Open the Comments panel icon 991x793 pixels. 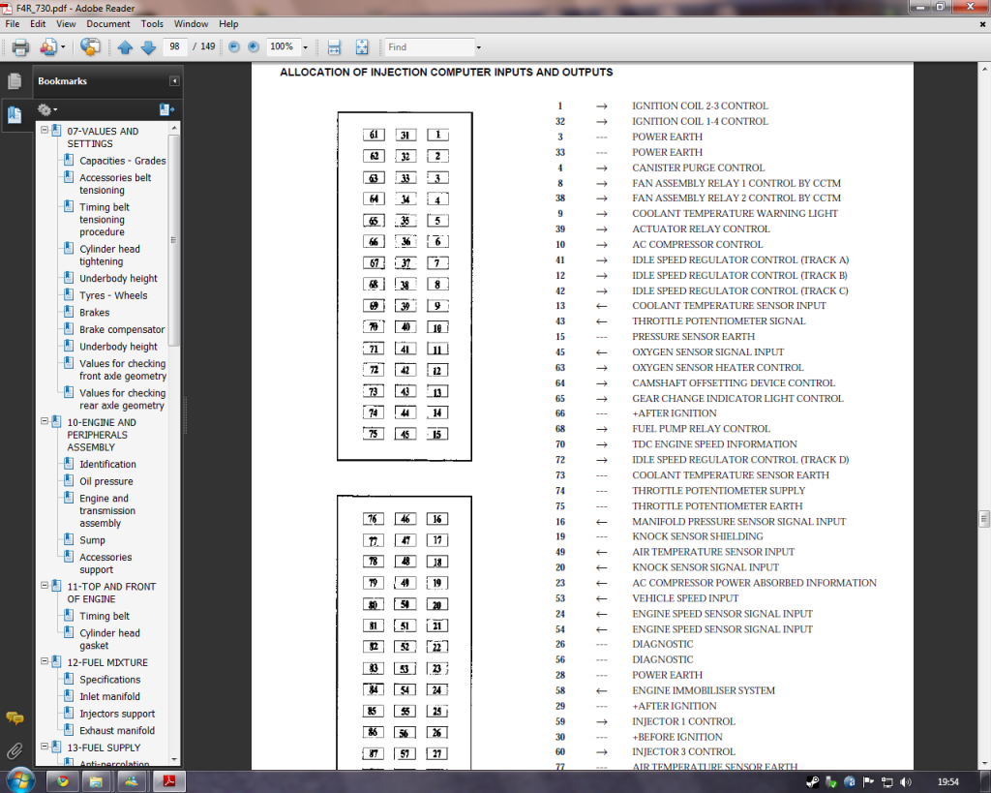coord(15,718)
